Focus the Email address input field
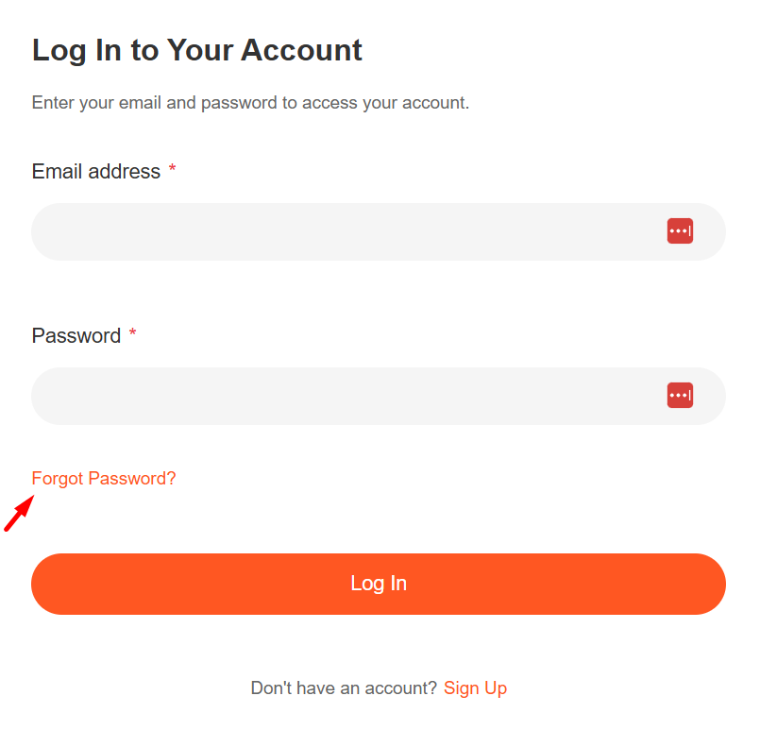Image resolution: width=760 pixels, height=730 pixels. click(x=340, y=231)
